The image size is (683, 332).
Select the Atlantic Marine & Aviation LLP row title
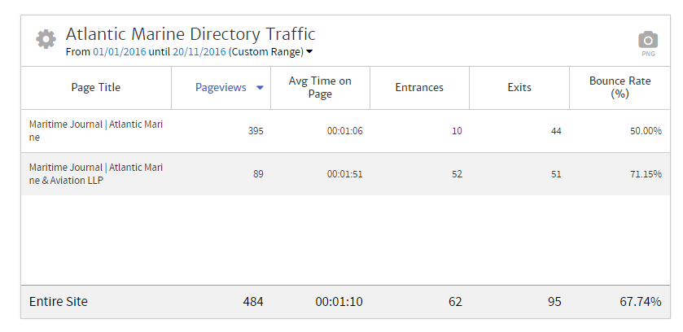pos(96,174)
